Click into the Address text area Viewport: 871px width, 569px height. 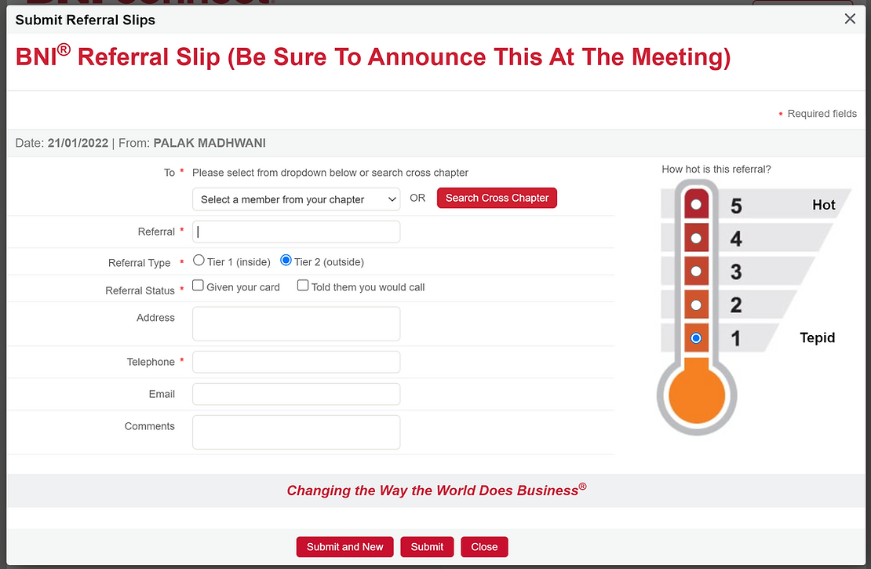point(296,323)
